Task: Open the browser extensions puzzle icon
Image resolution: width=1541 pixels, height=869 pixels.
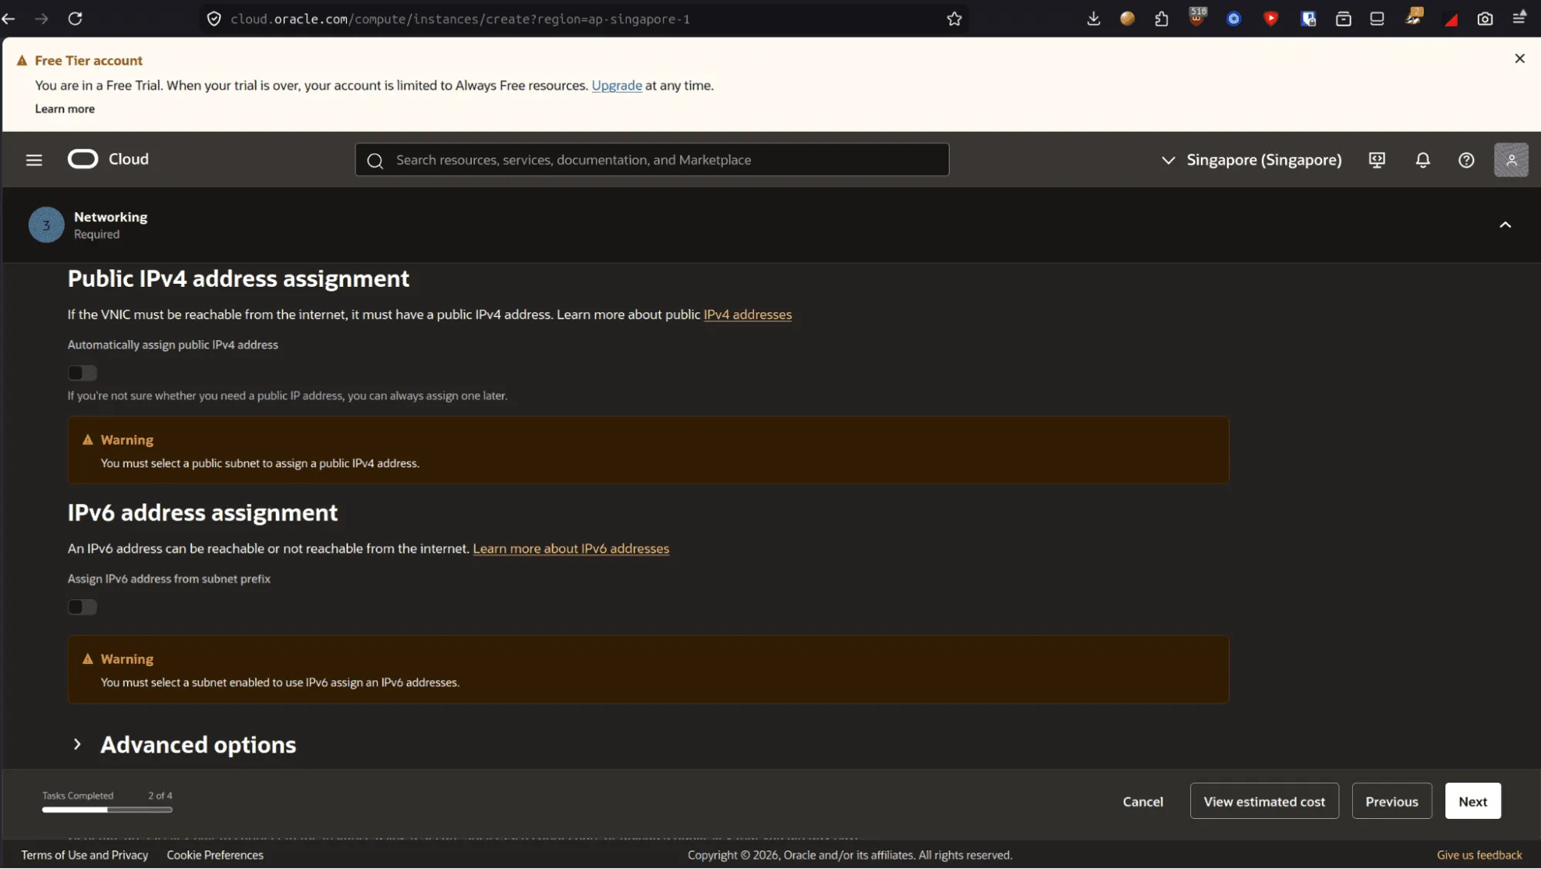Action: pyautogui.click(x=1162, y=19)
